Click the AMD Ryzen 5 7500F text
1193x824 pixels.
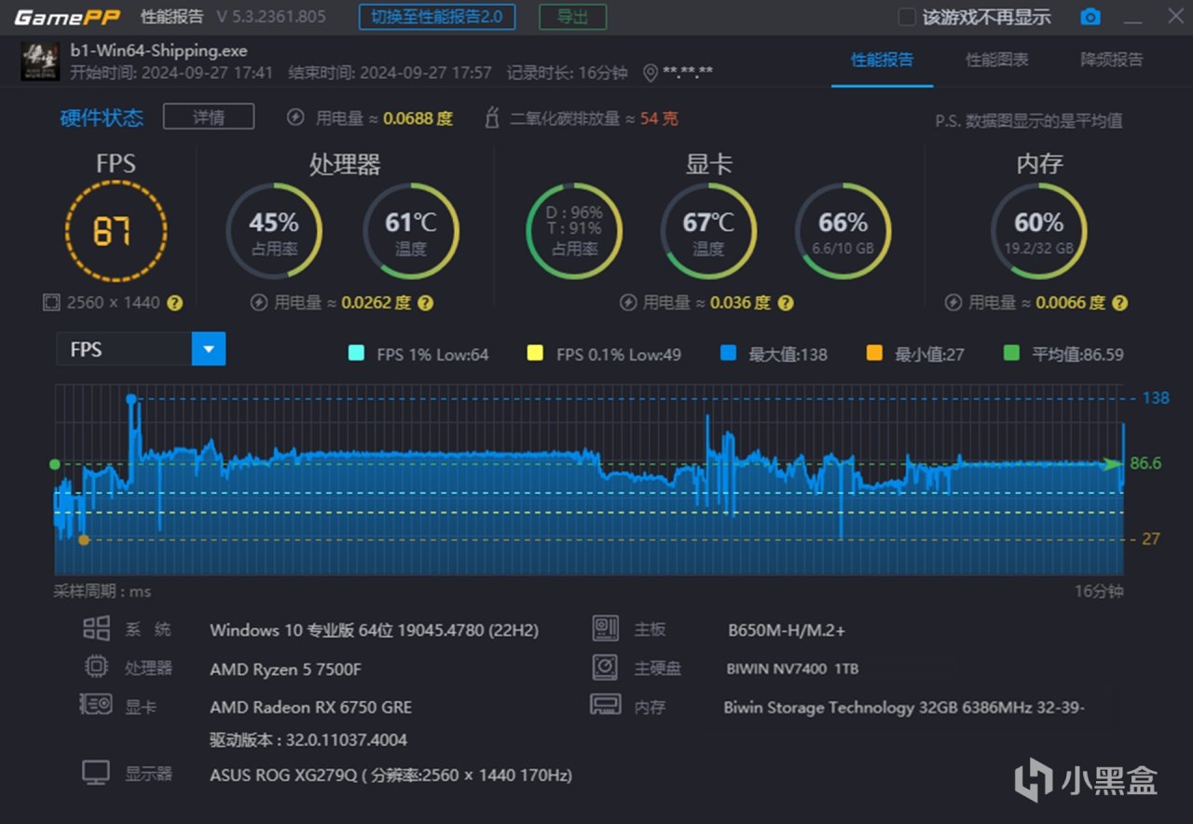285,668
